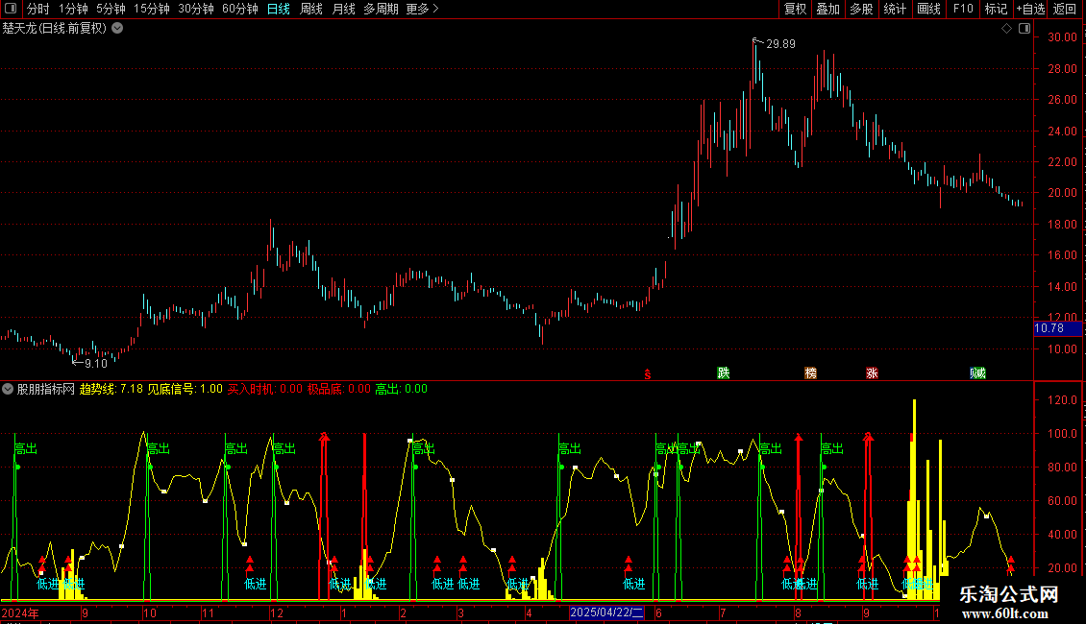
Task: Click the 见底信号: 1.00 indicator value
Action: pos(185,389)
